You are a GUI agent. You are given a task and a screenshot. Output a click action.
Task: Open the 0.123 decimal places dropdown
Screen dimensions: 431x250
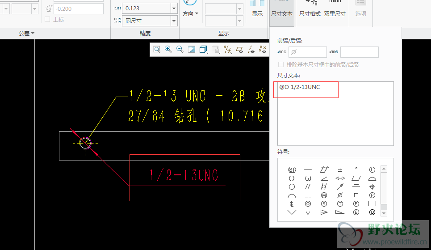point(174,8)
